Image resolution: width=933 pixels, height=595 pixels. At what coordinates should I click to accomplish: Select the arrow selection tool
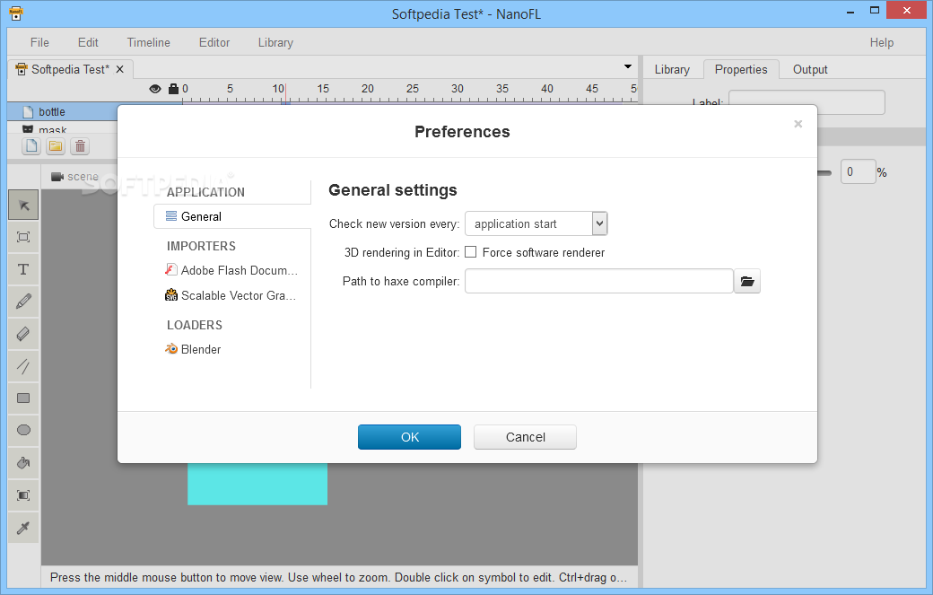click(23, 206)
